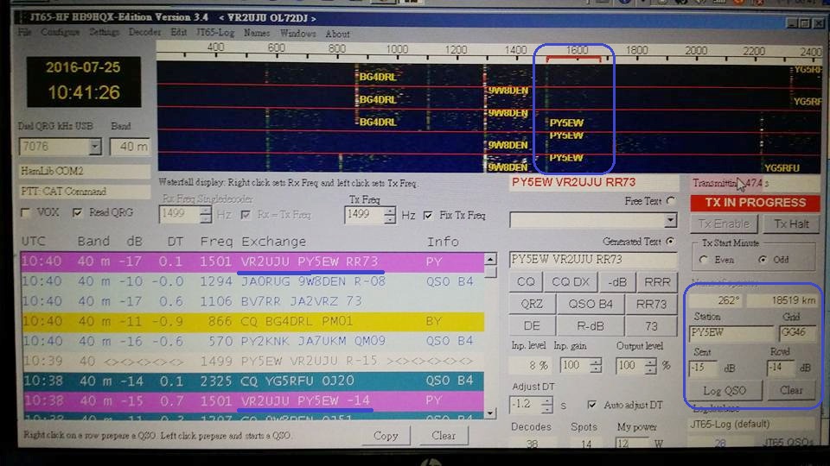This screenshot has height=466, width=830.
Task: Disable Auto adjust DT checkbox
Action: (591, 405)
